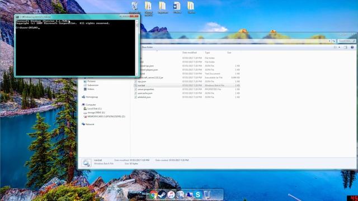Open the MEMORYCARD drive in the sidebar
Viewport: 358px width, 201px height.
coord(105,117)
